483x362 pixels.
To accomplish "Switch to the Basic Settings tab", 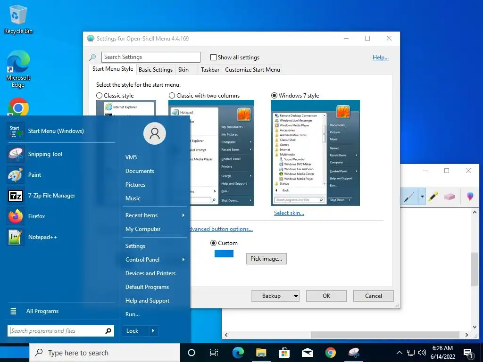I will pyautogui.click(x=156, y=70).
